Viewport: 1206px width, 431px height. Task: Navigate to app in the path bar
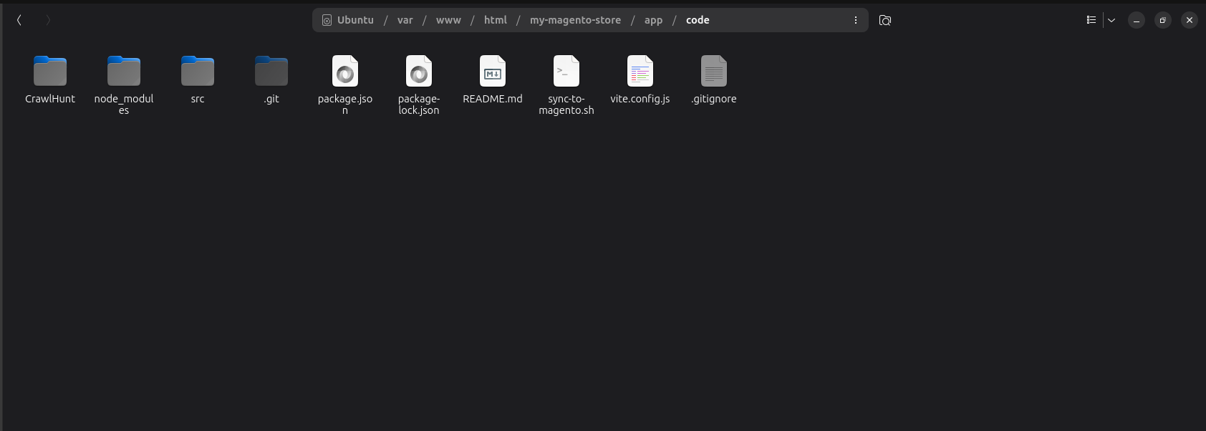point(653,20)
